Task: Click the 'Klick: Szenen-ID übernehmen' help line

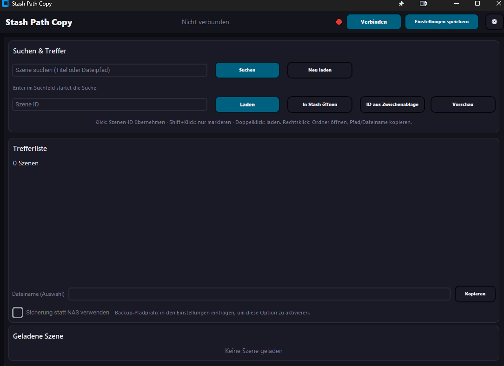Action: pyautogui.click(x=253, y=122)
